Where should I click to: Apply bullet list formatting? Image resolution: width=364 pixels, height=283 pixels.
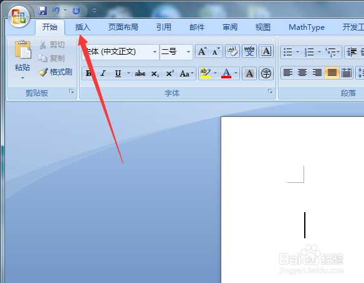coord(288,52)
